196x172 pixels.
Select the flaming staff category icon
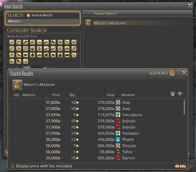pos(32,49)
